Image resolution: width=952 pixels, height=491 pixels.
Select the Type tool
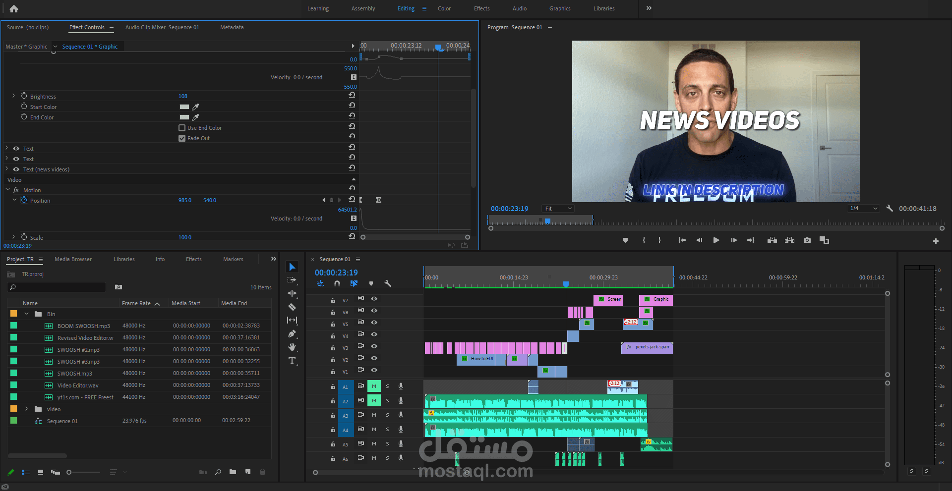(292, 360)
